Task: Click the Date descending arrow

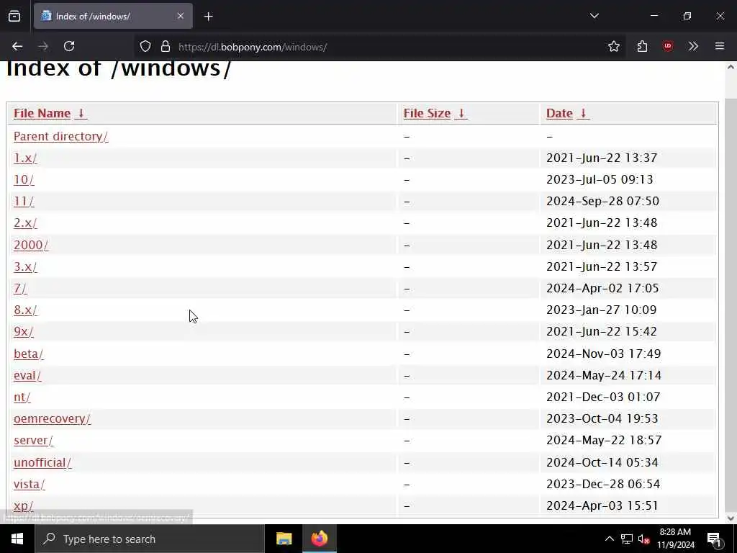Action: (583, 113)
